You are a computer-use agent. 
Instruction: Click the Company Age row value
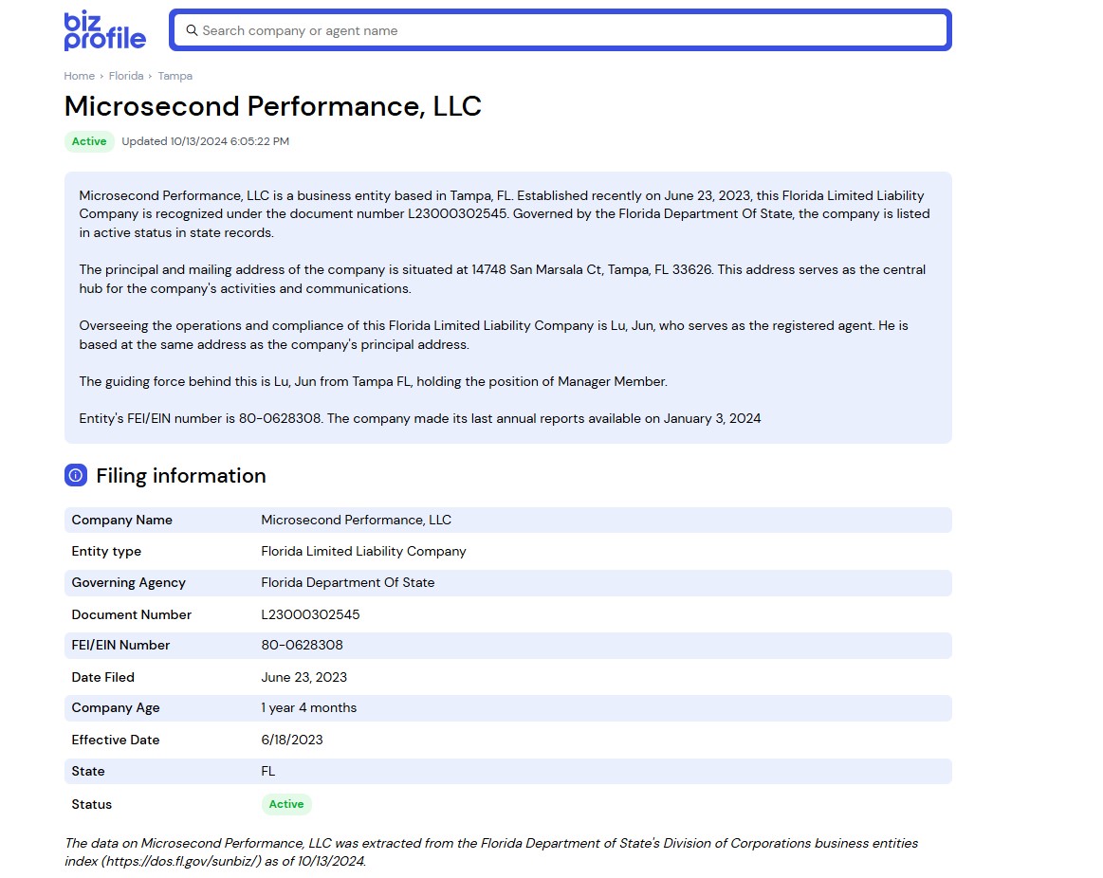(x=308, y=707)
